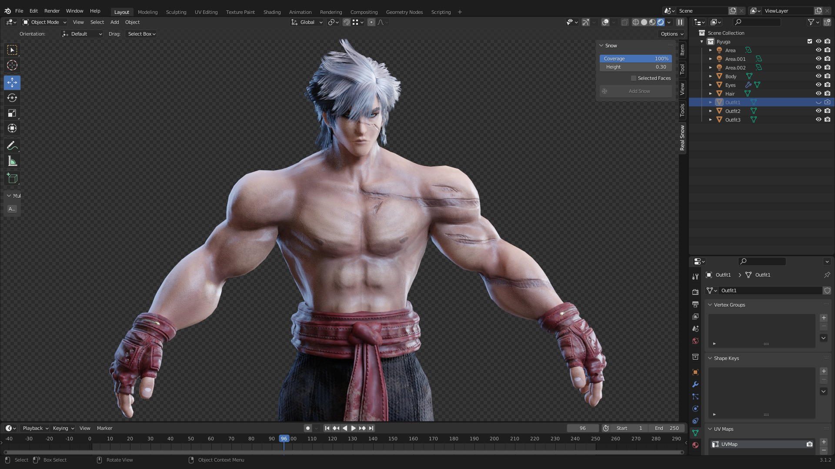835x469 pixels.
Task: Open the Object properties tab icon
Action: coord(695,372)
